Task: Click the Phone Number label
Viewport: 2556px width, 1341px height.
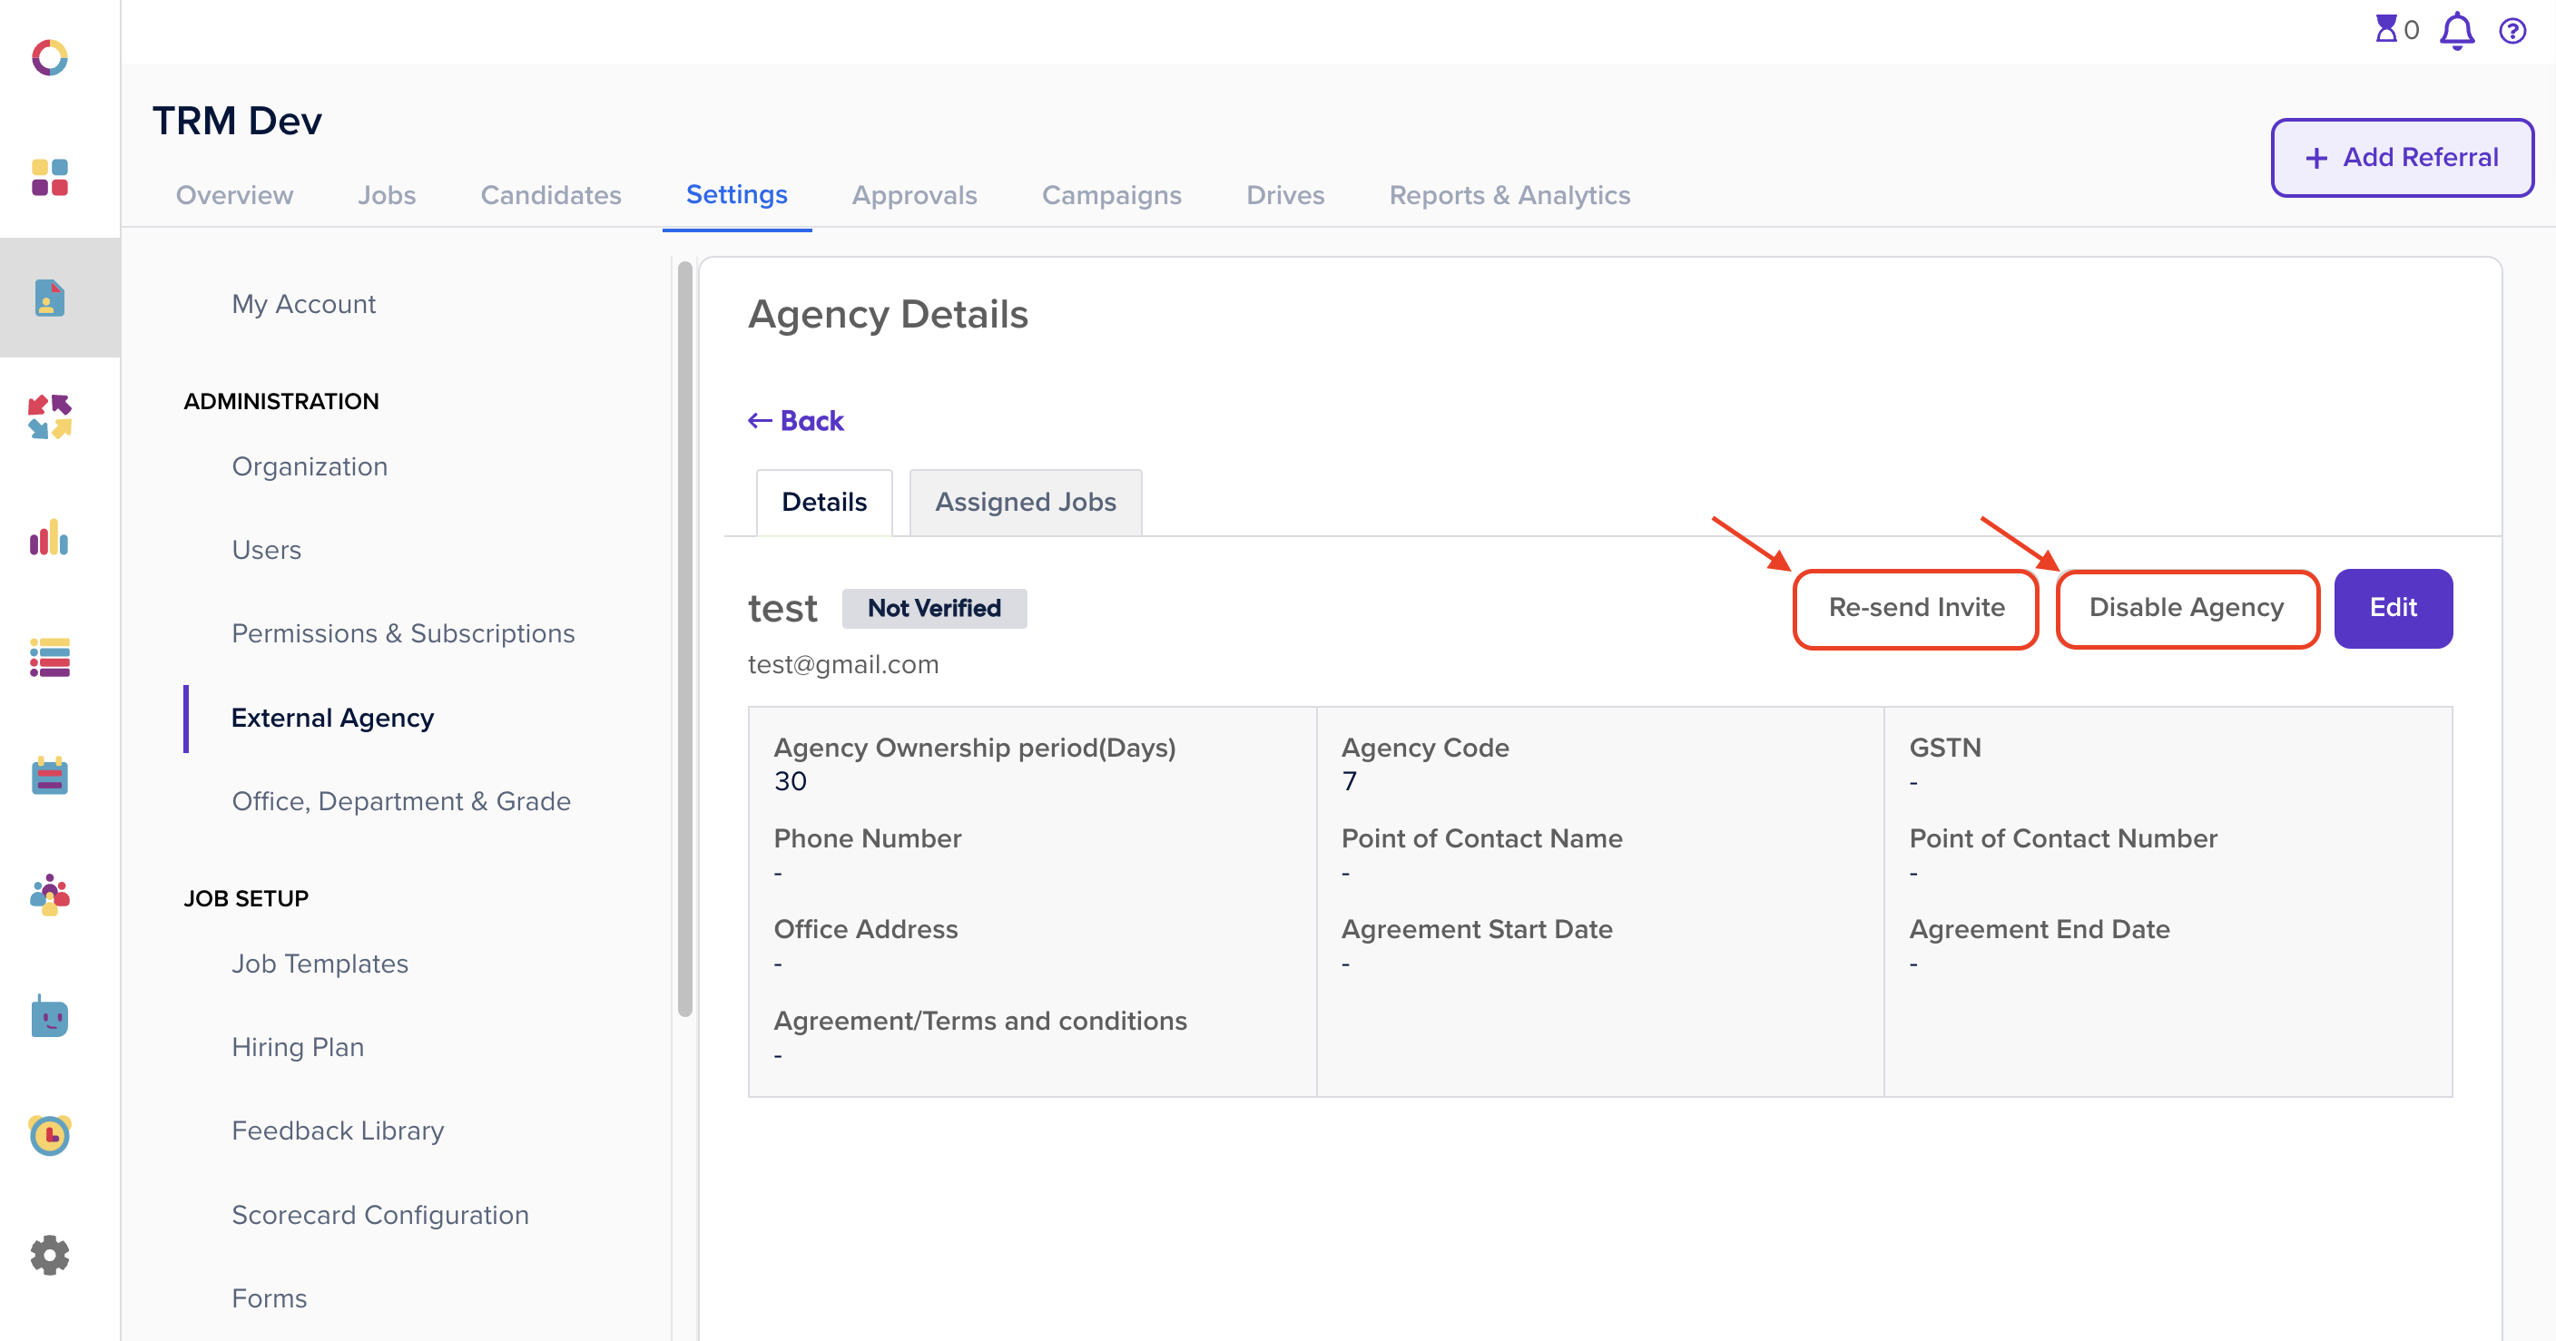Action: click(867, 838)
